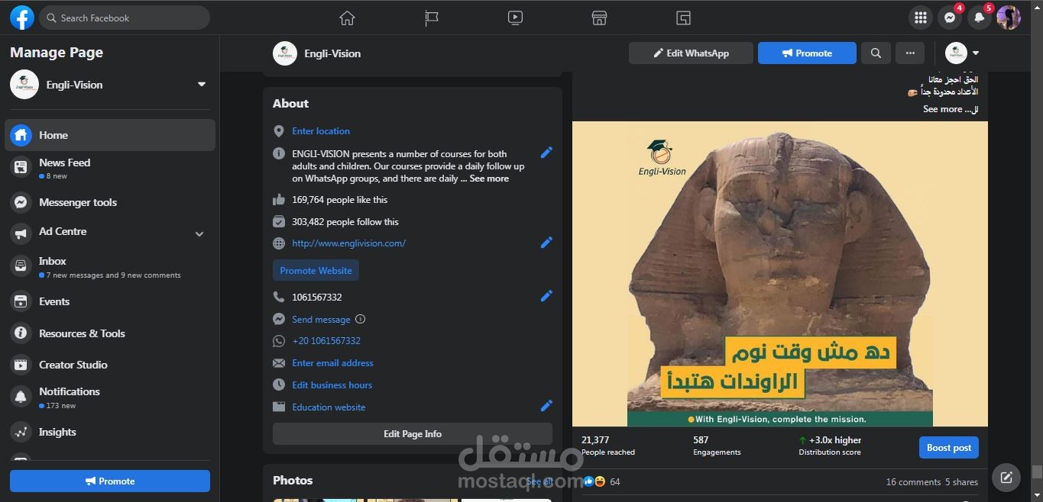This screenshot has width=1043, height=502.
Task: Click the blue Promote button in header
Action: 807,53
